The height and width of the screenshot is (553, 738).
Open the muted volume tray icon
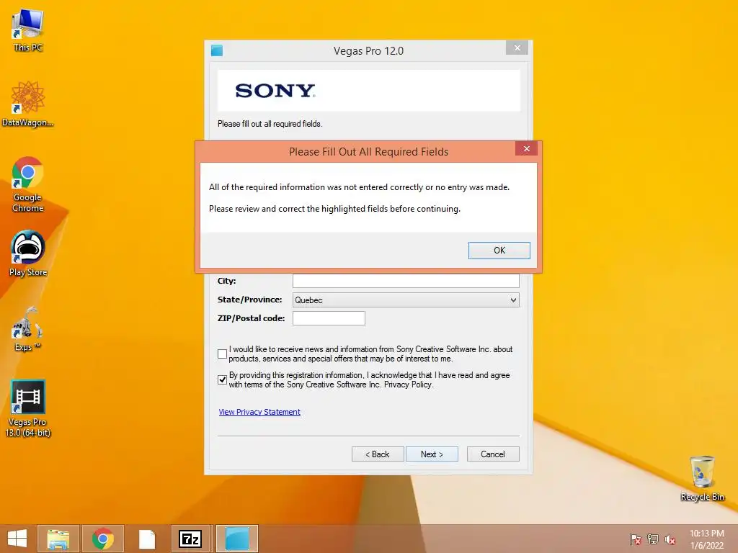click(x=670, y=539)
